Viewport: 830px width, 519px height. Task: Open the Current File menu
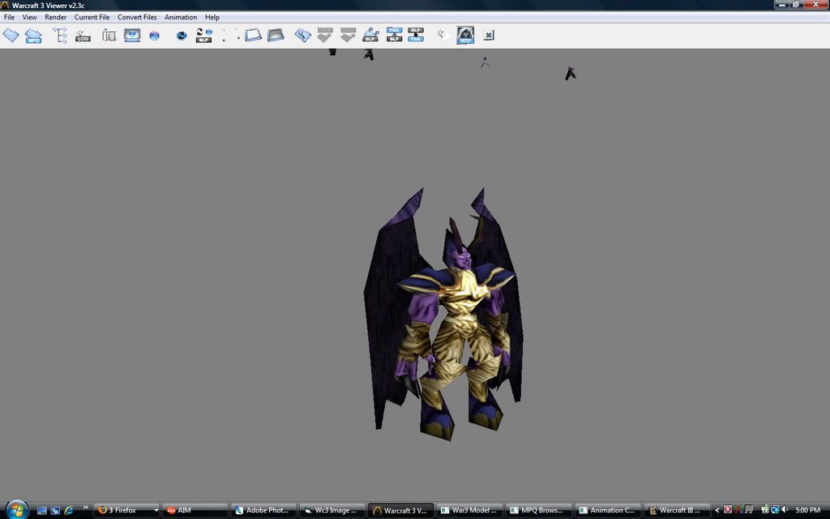(92, 17)
